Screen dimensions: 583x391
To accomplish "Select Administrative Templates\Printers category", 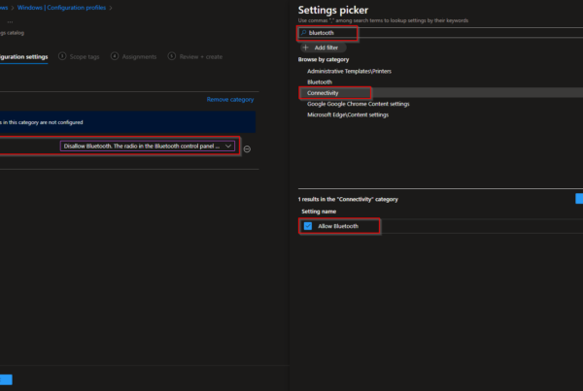I will (x=347, y=72).
